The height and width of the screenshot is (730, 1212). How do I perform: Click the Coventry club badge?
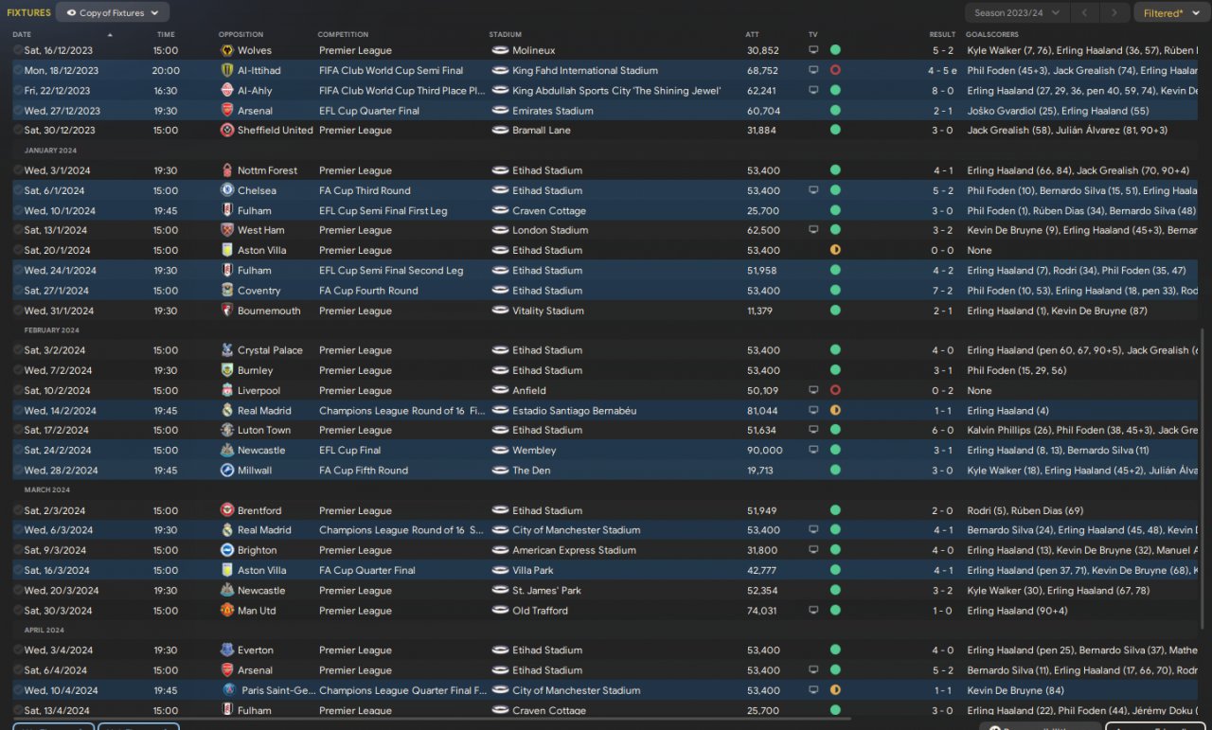227,291
